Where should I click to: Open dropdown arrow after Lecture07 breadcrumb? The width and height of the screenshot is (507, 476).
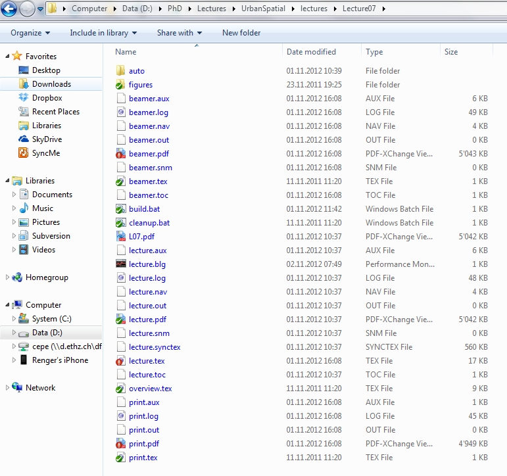tap(383, 9)
